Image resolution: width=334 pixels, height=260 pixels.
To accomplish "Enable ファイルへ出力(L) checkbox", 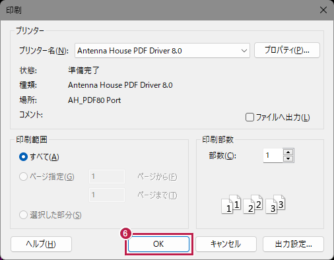I will point(250,117).
